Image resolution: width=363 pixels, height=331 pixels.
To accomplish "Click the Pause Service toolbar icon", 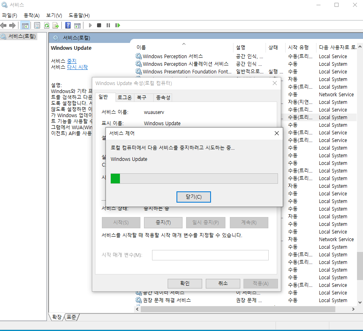I will click(108, 25).
